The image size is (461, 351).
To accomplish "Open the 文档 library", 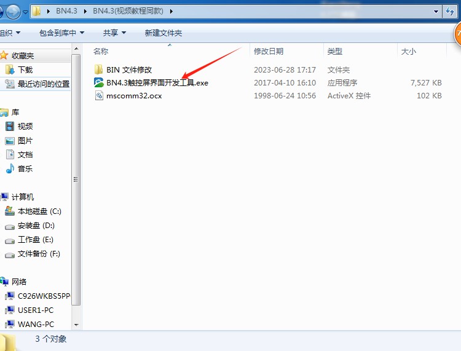I will (x=25, y=154).
